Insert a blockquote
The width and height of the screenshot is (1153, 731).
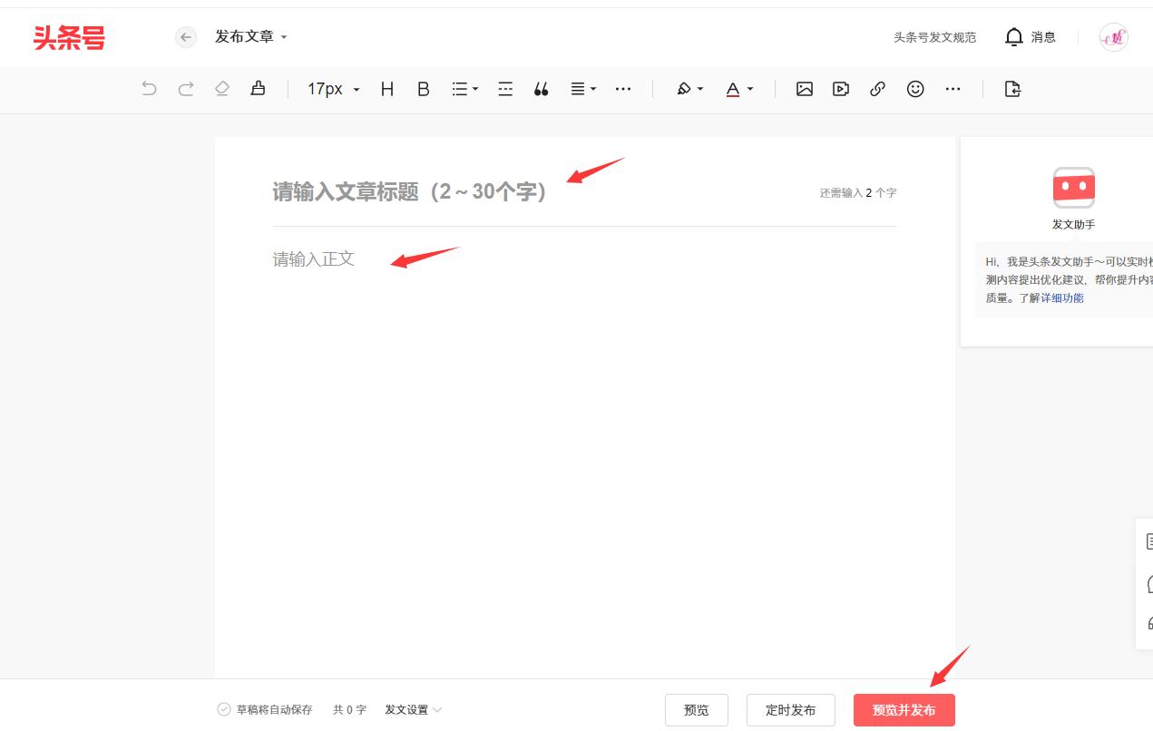[x=541, y=89]
